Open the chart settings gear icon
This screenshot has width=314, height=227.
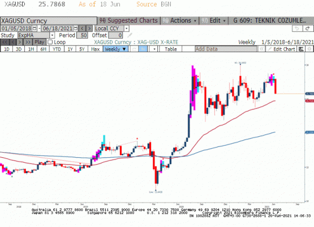click(x=309, y=49)
